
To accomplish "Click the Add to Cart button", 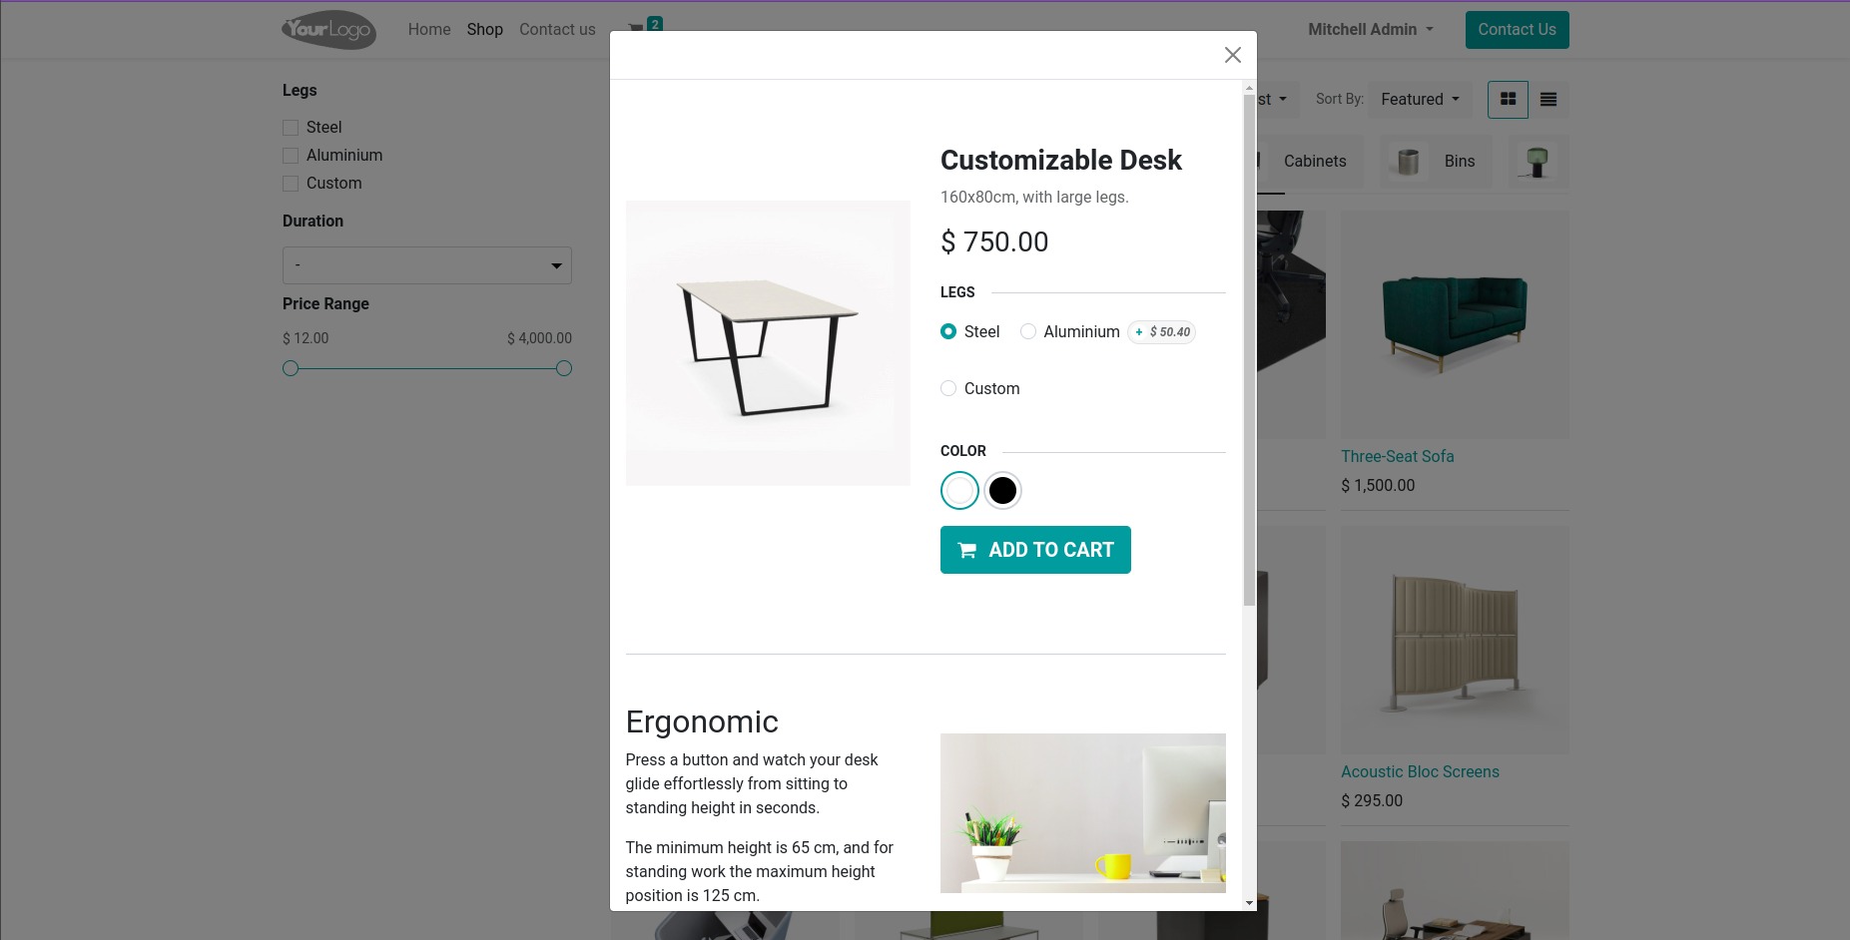I will pos(1035,550).
